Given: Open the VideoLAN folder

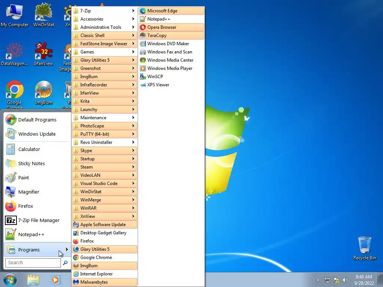Looking at the screenshot, I should 105,175.
